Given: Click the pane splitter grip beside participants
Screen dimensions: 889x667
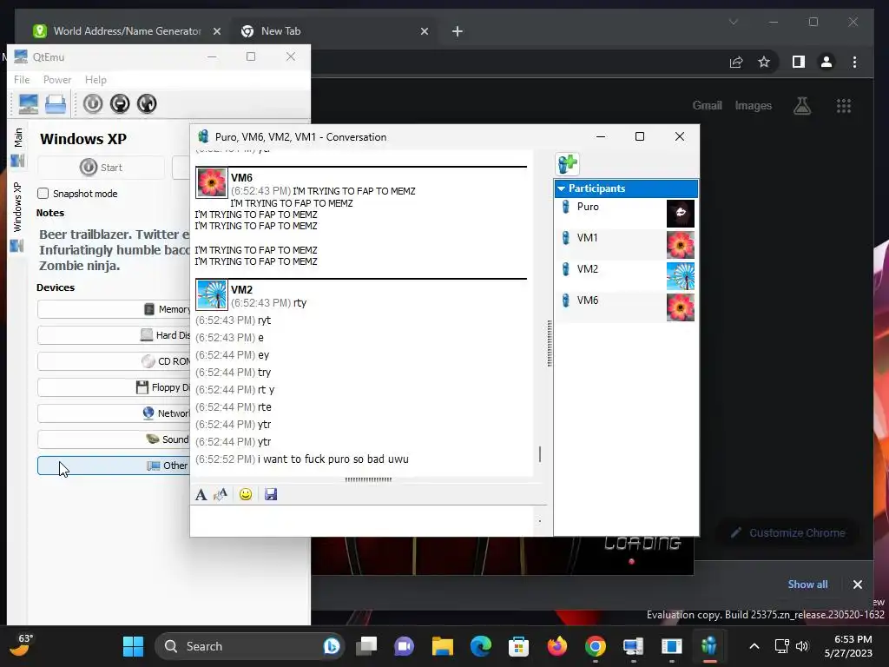Looking at the screenshot, I should pyautogui.click(x=550, y=343).
